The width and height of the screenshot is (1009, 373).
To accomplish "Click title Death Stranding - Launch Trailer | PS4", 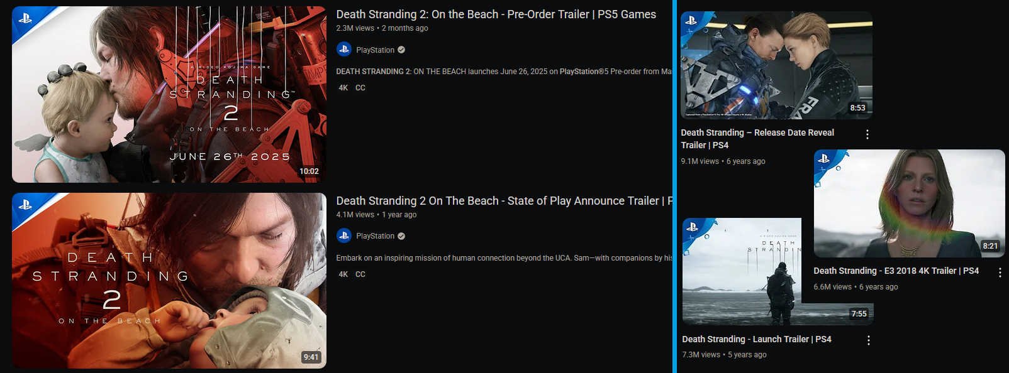I will pyautogui.click(x=757, y=339).
